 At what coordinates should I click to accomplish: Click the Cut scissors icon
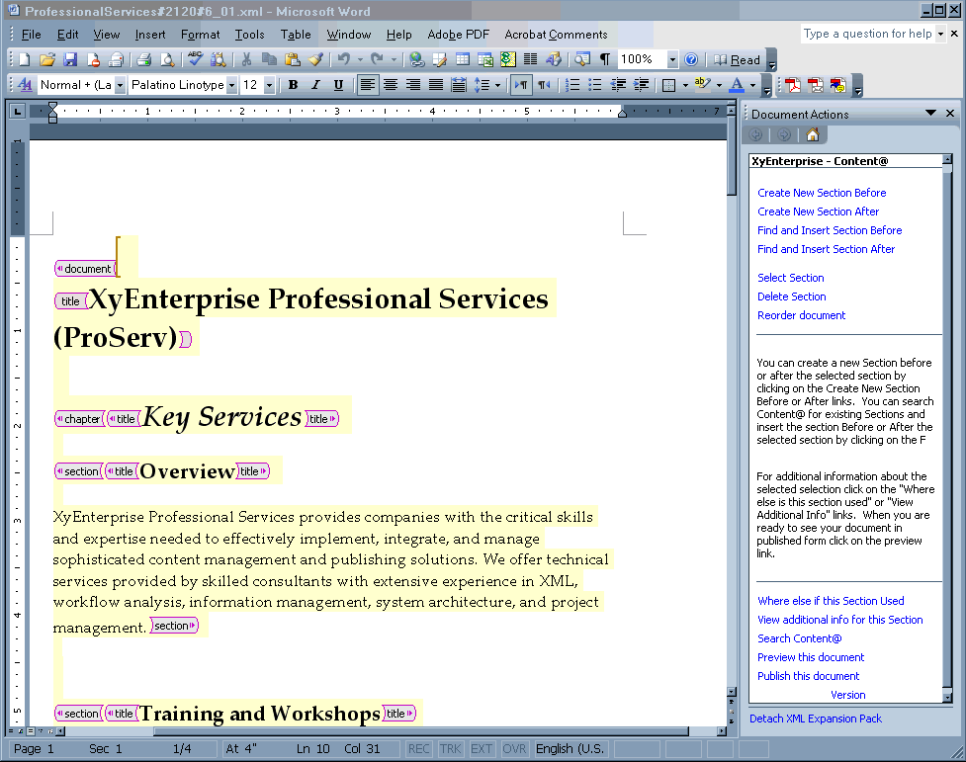click(246, 59)
